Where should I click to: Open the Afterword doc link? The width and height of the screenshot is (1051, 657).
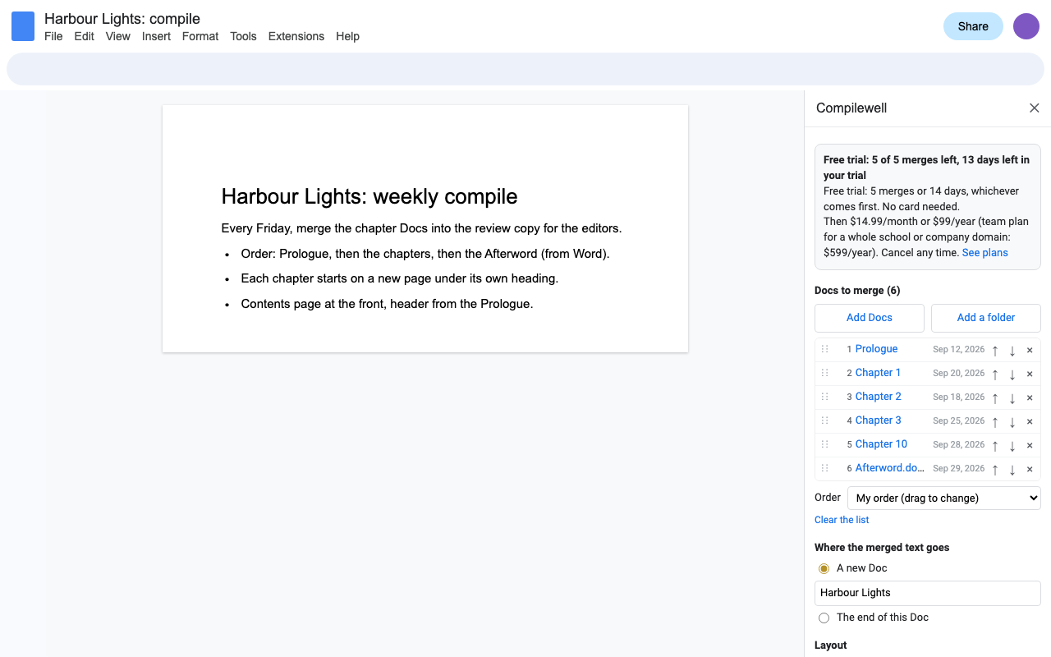coord(890,468)
